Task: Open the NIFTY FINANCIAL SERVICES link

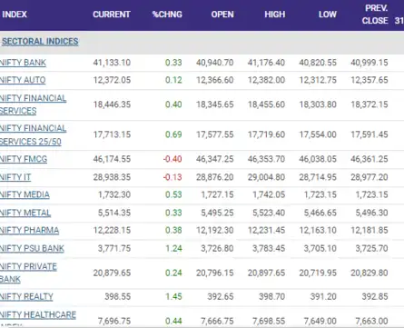Action: coord(33,104)
